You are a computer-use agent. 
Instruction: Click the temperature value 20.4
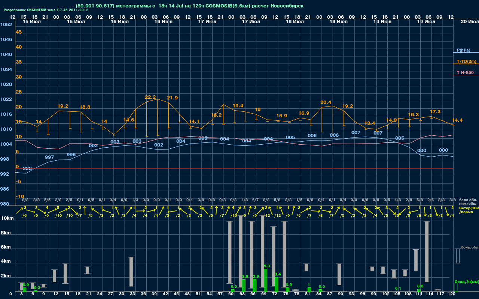click(326, 102)
